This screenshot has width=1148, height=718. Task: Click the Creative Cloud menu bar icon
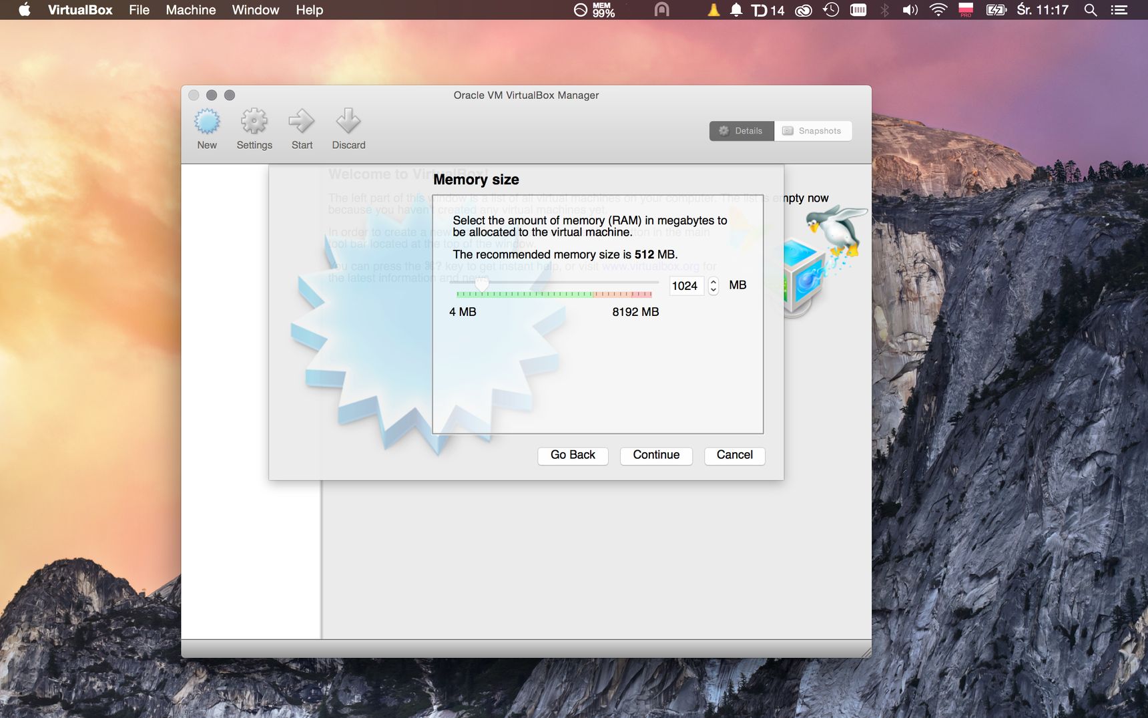tap(804, 10)
